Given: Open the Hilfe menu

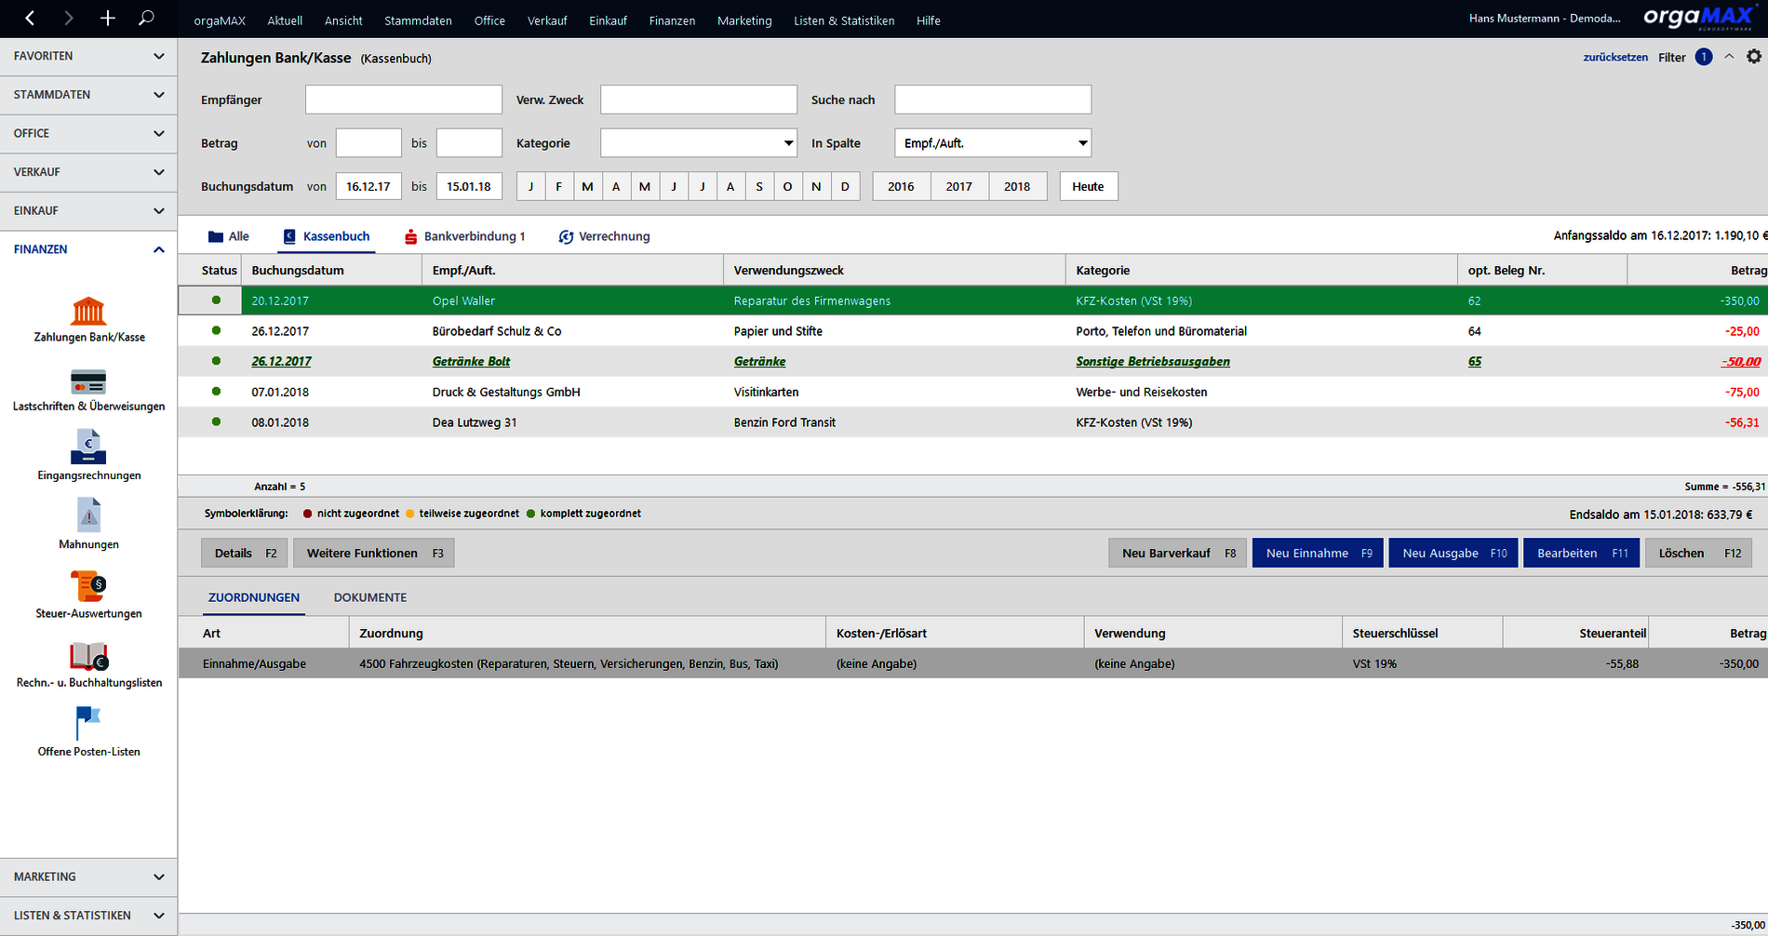Looking at the screenshot, I should tap(929, 20).
